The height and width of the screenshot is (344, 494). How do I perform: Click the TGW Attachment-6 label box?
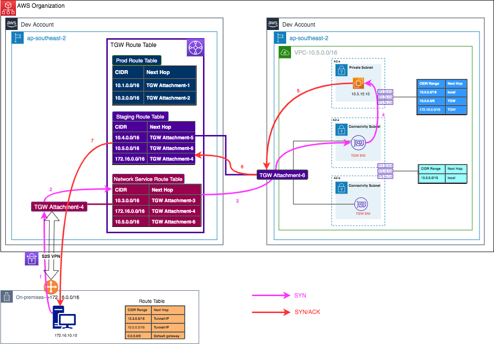[x=282, y=175]
